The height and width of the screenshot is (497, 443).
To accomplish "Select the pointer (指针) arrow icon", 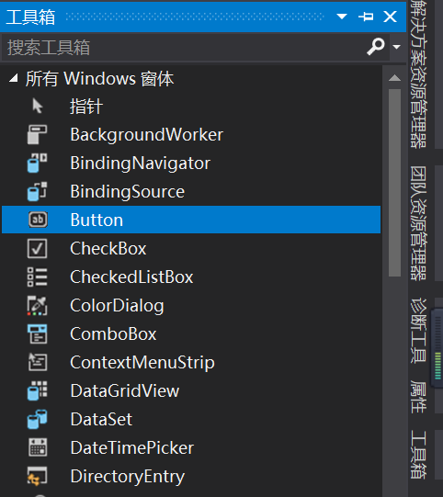I will point(38,106).
